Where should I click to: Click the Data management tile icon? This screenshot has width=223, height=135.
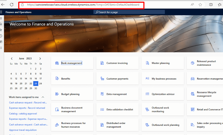click(x=102, y=94)
